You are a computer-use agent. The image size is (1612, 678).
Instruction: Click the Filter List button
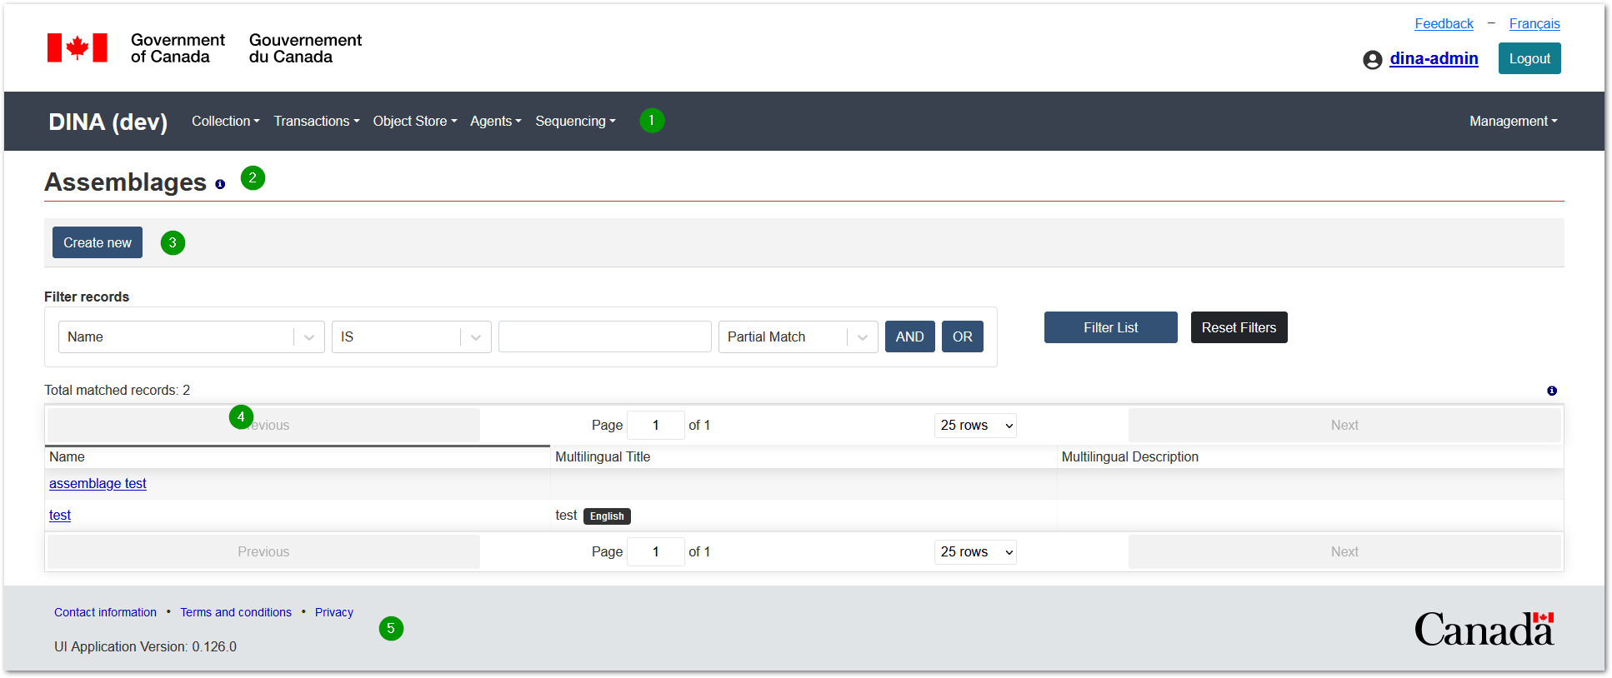(x=1111, y=327)
